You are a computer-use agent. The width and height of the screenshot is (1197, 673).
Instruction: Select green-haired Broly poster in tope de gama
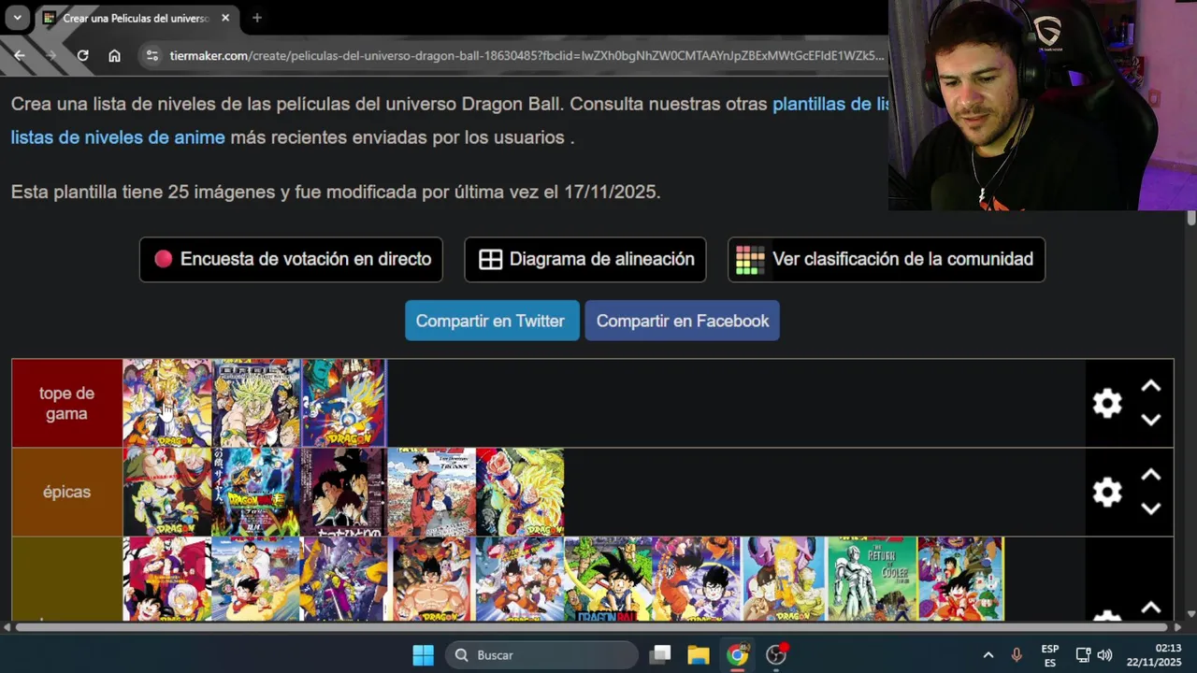[x=256, y=403]
